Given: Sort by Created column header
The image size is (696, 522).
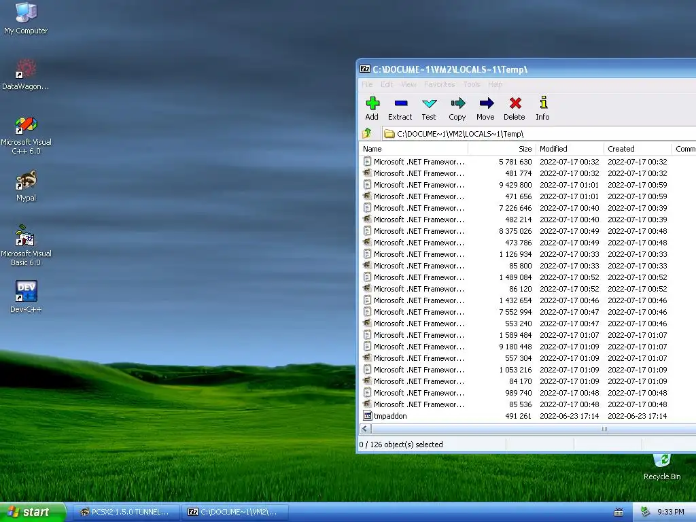Looking at the screenshot, I should tap(638, 149).
